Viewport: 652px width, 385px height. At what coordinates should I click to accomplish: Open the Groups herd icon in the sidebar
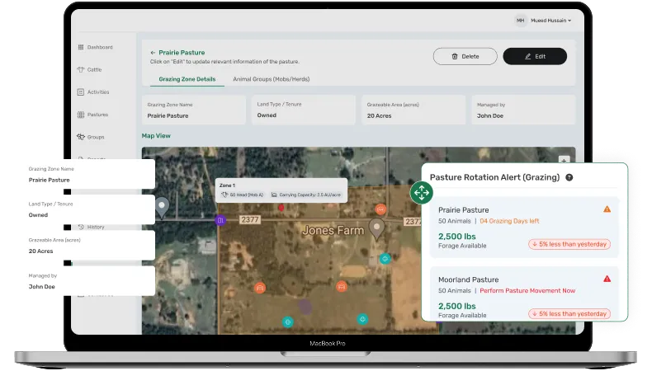point(81,137)
